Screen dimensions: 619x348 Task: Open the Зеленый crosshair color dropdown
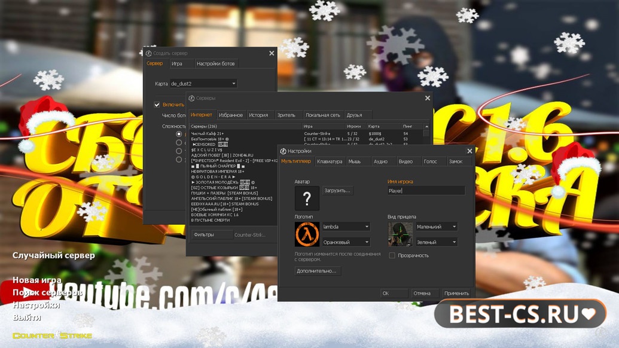[x=437, y=242]
